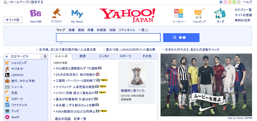
Task: Click the テレビ TV icon
Action: pyautogui.click(x=7, y=111)
